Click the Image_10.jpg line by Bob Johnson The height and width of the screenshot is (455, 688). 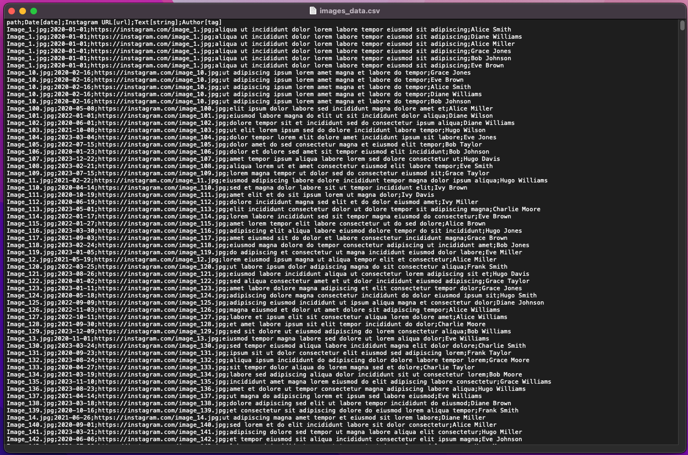(239, 101)
